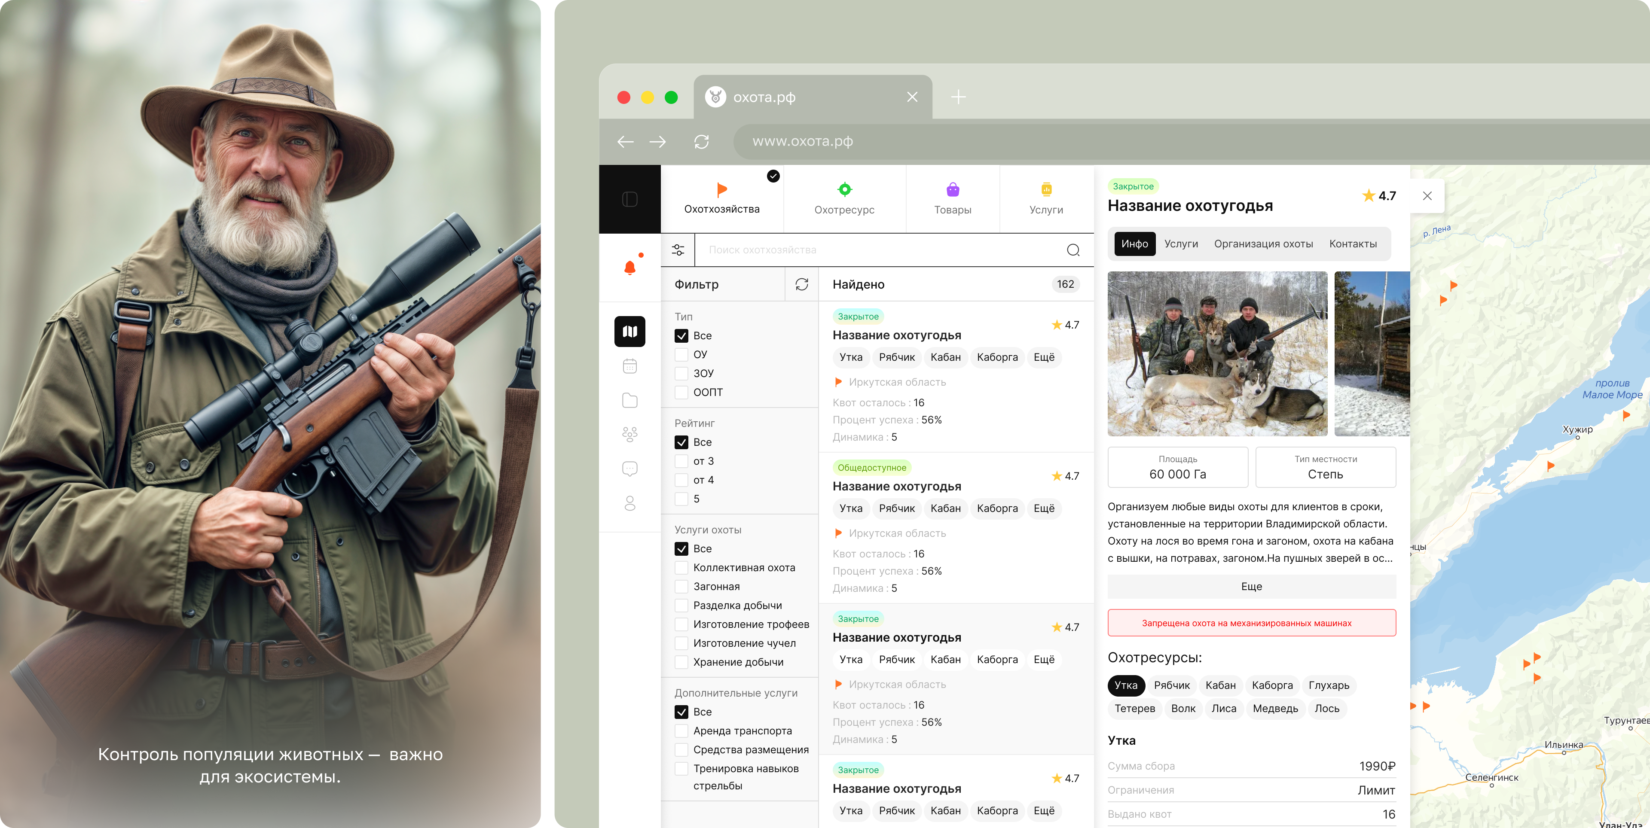Viewport: 1650px width, 828px height.
Task: Tick the Изготовление чучел checkbox
Action: point(681,644)
